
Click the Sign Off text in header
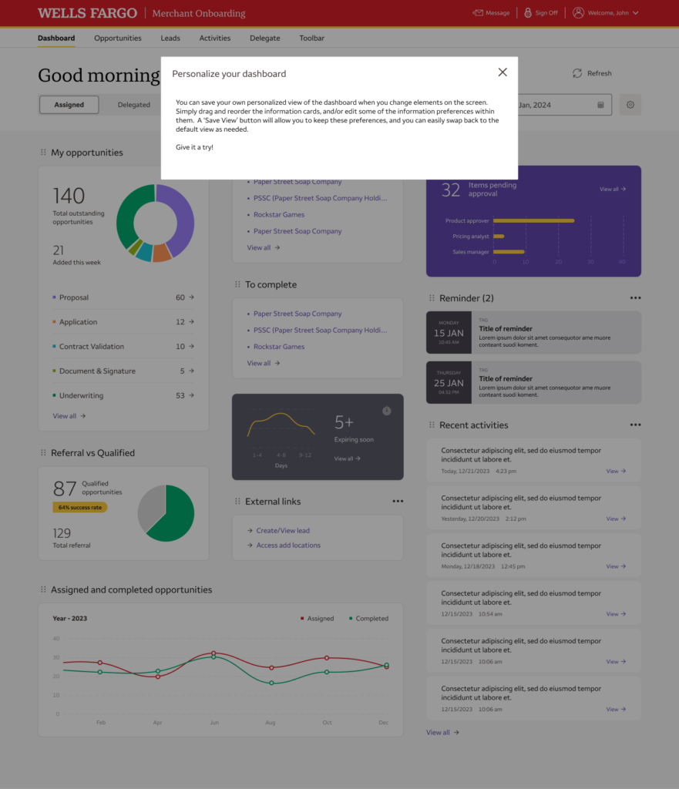546,13
